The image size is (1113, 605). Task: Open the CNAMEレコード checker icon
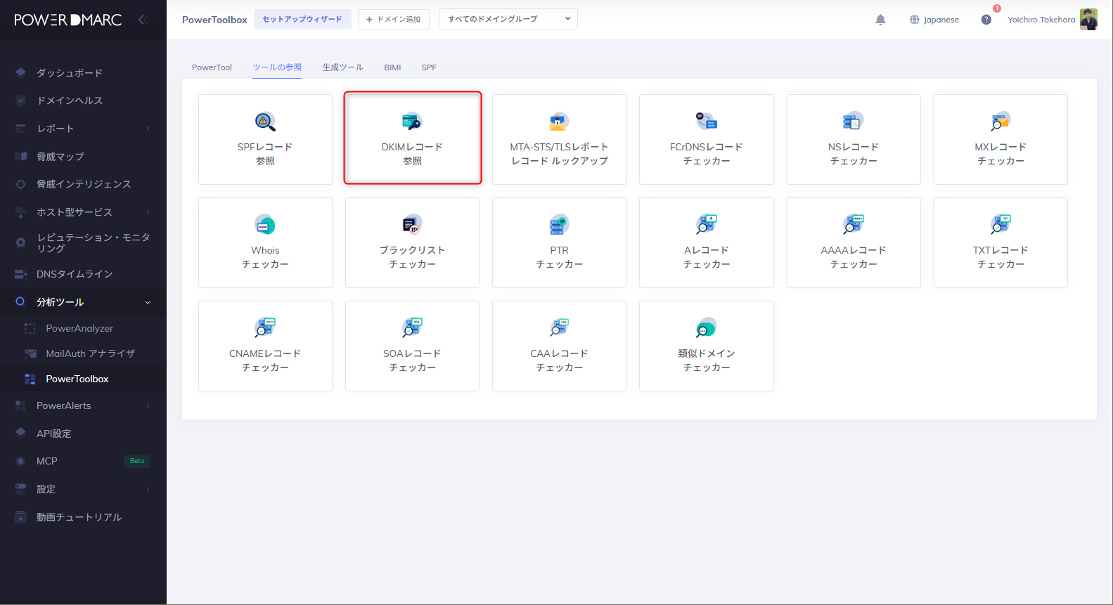tap(265, 328)
